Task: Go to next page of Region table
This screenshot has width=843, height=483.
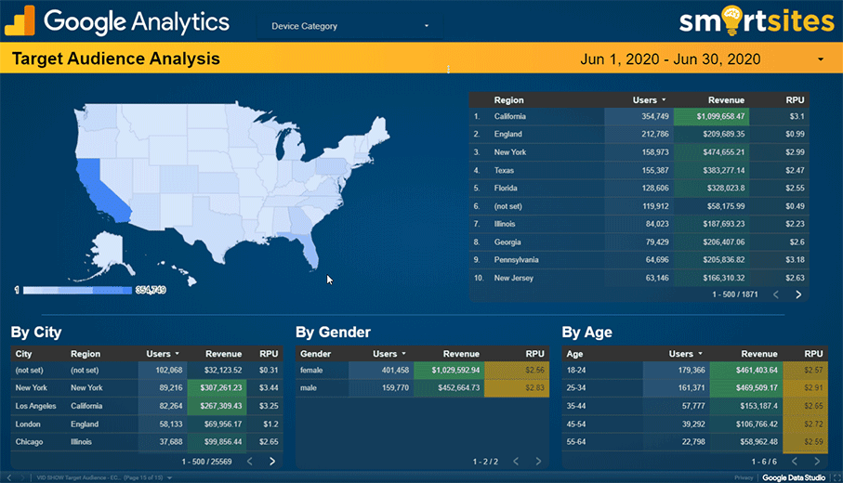Action: tap(797, 294)
